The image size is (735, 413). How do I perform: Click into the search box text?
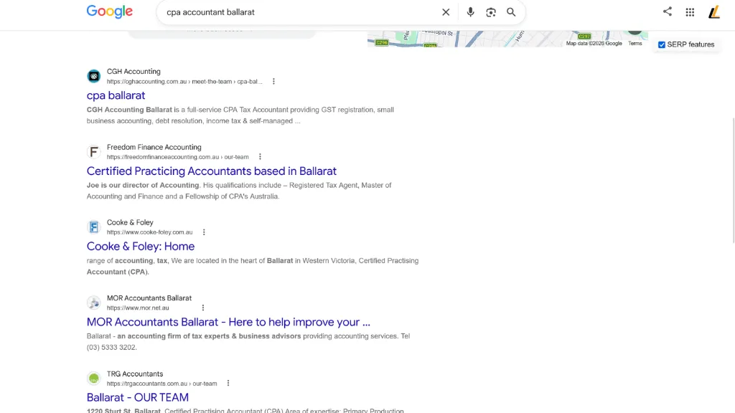210,12
